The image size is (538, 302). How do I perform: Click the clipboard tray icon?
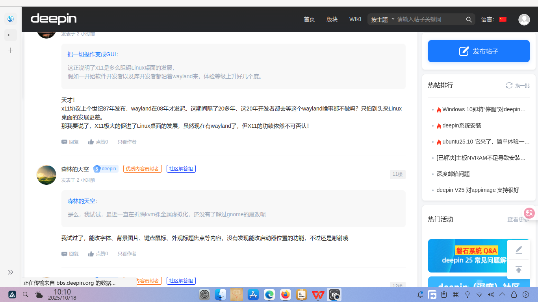point(444,295)
